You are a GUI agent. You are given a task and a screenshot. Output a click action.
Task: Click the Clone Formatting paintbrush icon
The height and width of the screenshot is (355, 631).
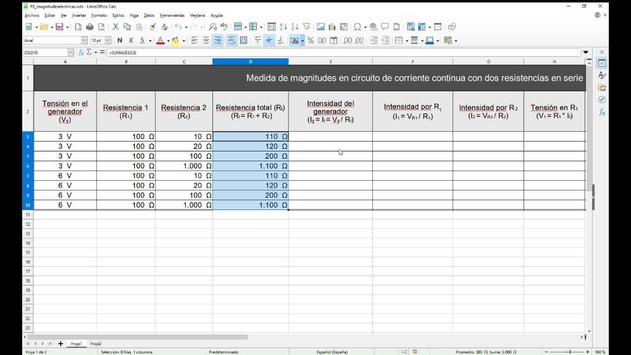pyautogui.click(x=153, y=27)
